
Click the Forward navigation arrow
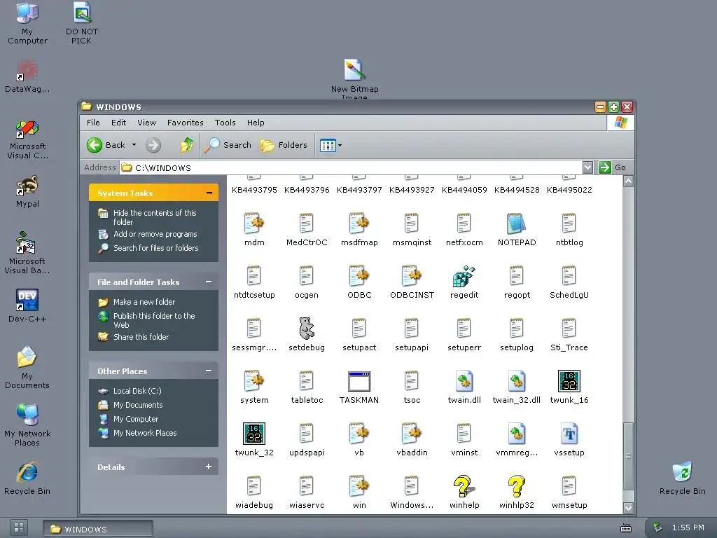click(153, 146)
